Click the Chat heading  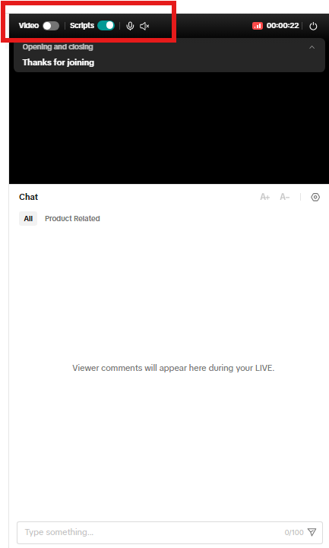[x=29, y=197]
